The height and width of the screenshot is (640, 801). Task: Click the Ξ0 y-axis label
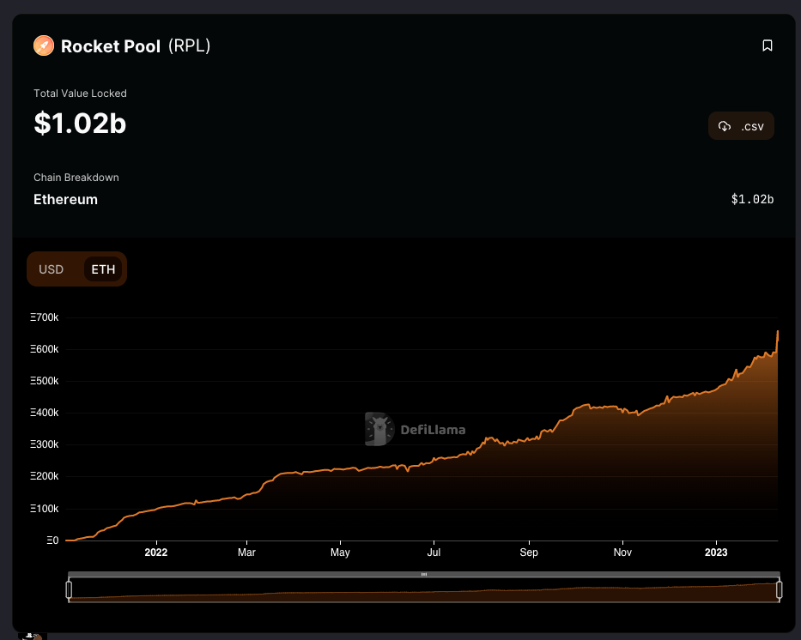pyautogui.click(x=52, y=540)
